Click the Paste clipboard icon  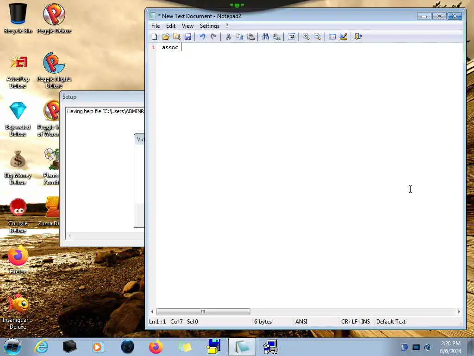coord(250,37)
